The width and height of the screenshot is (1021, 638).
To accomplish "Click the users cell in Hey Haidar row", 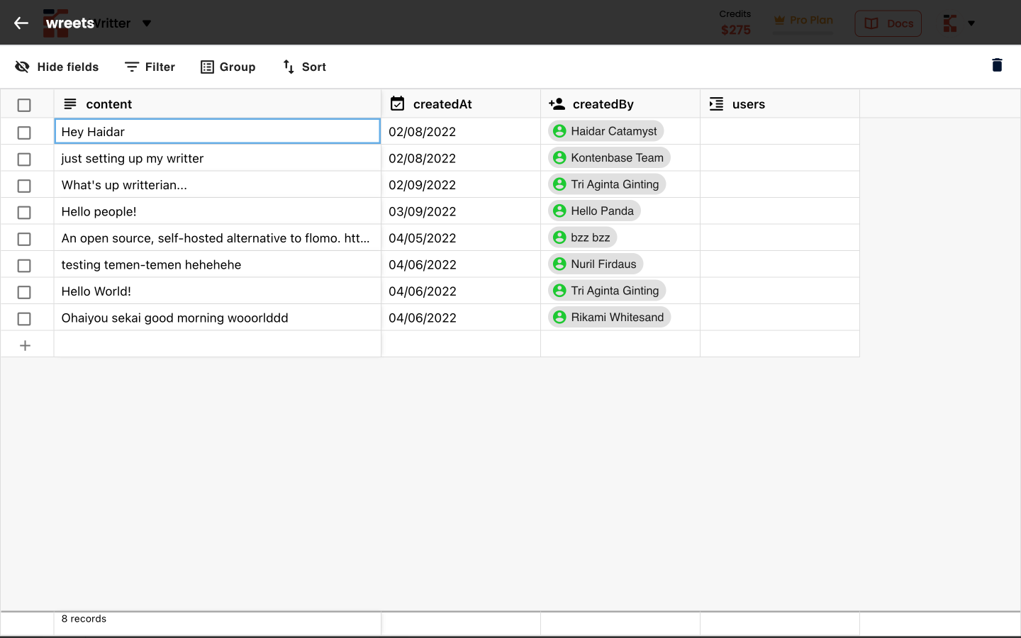I will [780, 131].
